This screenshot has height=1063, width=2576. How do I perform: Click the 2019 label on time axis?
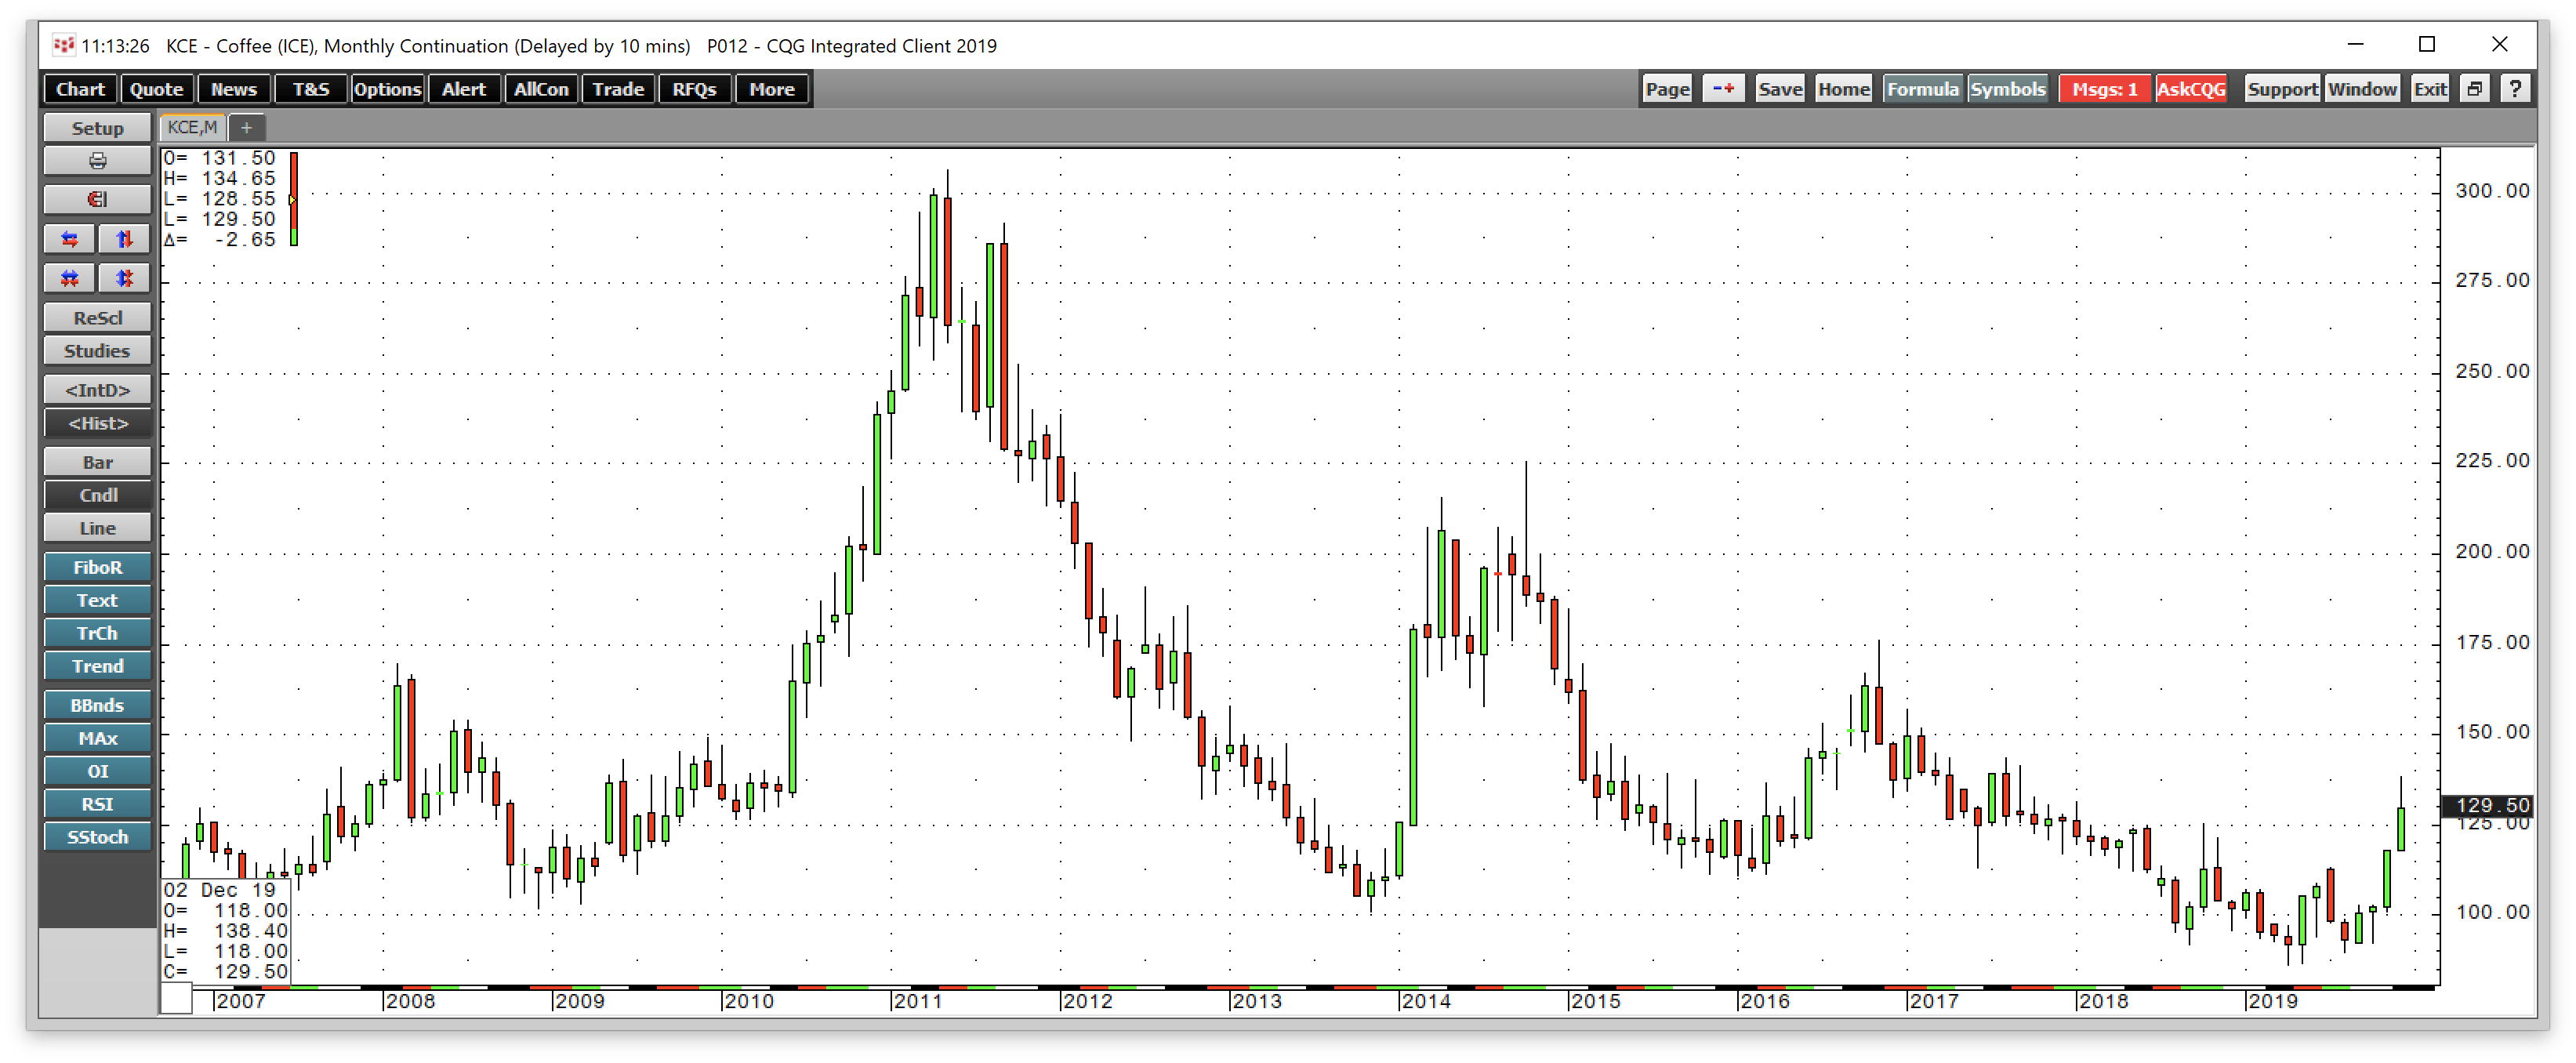tap(2272, 1001)
